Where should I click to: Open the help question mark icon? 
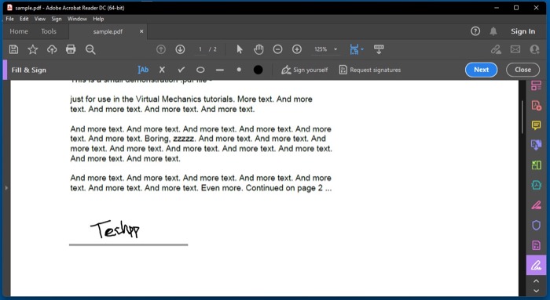475,31
